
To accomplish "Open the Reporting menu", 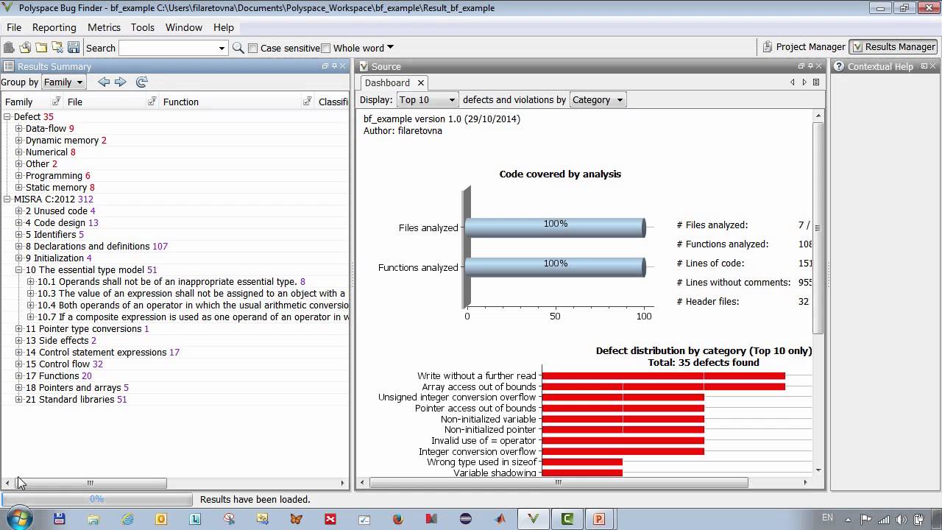I will coord(54,27).
